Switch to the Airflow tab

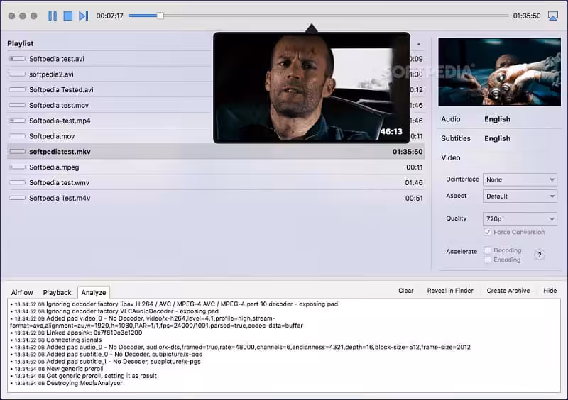(x=22, y=292)
